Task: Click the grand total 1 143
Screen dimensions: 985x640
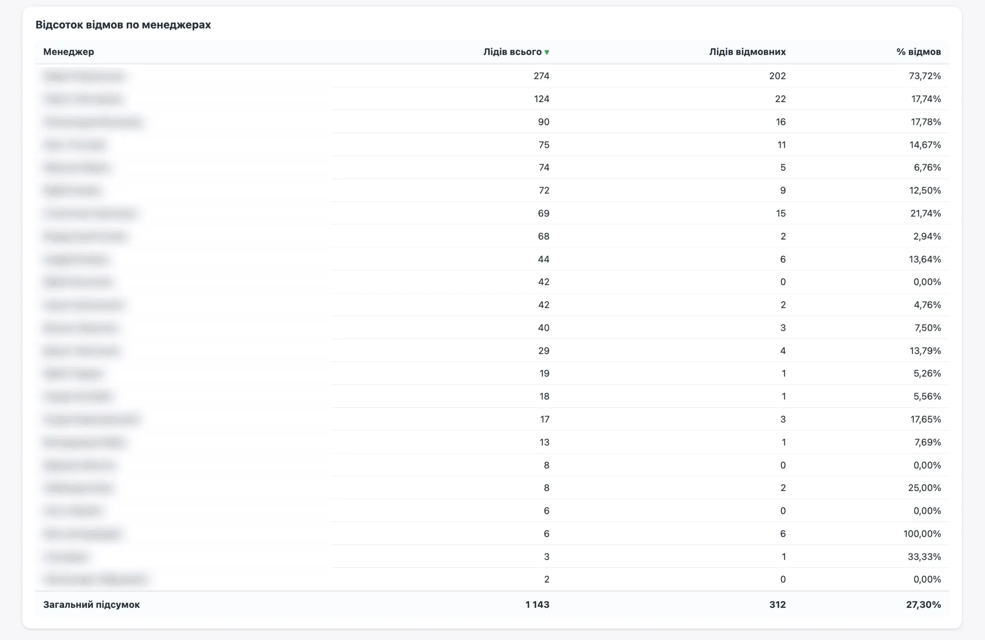Action: [537, 604]
